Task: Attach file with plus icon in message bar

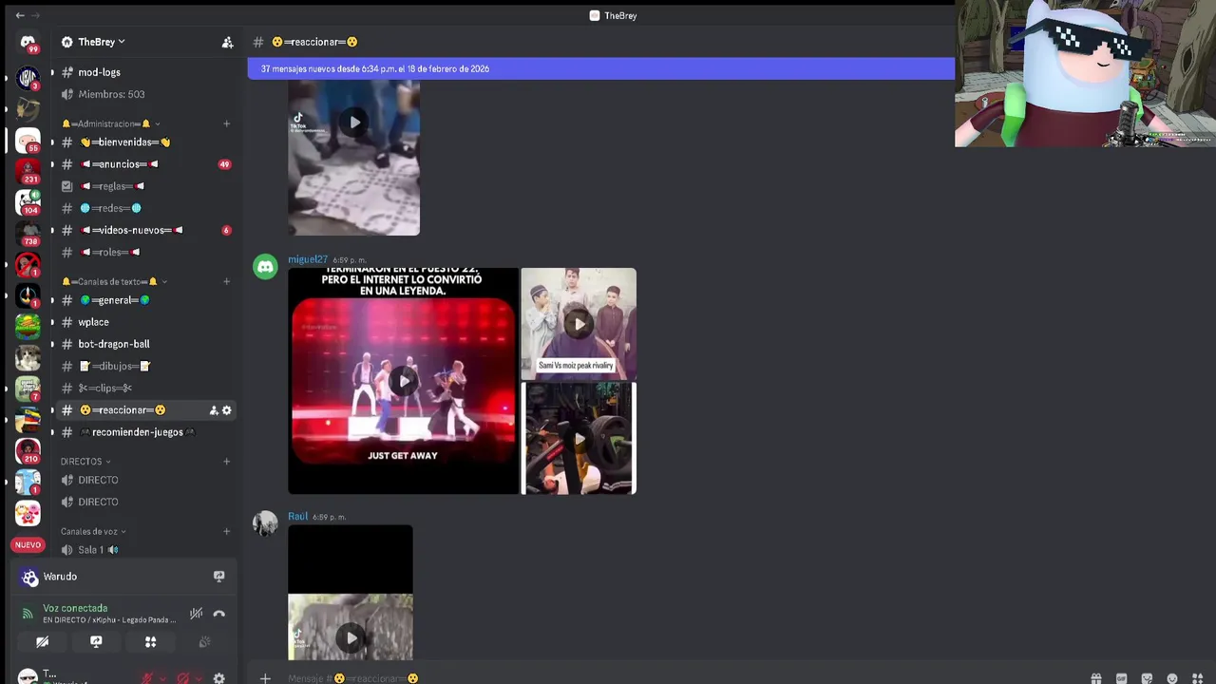Action: point(265,678)
